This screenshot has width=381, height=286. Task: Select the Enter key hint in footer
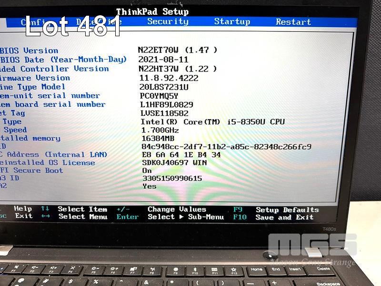click(x=128, y=217)
